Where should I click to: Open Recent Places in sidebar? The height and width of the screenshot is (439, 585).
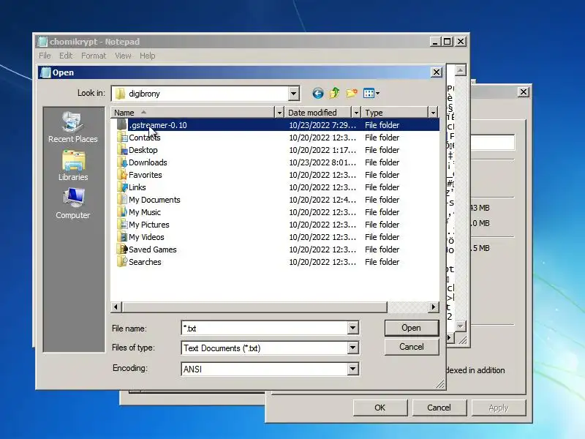coord(72,127)
